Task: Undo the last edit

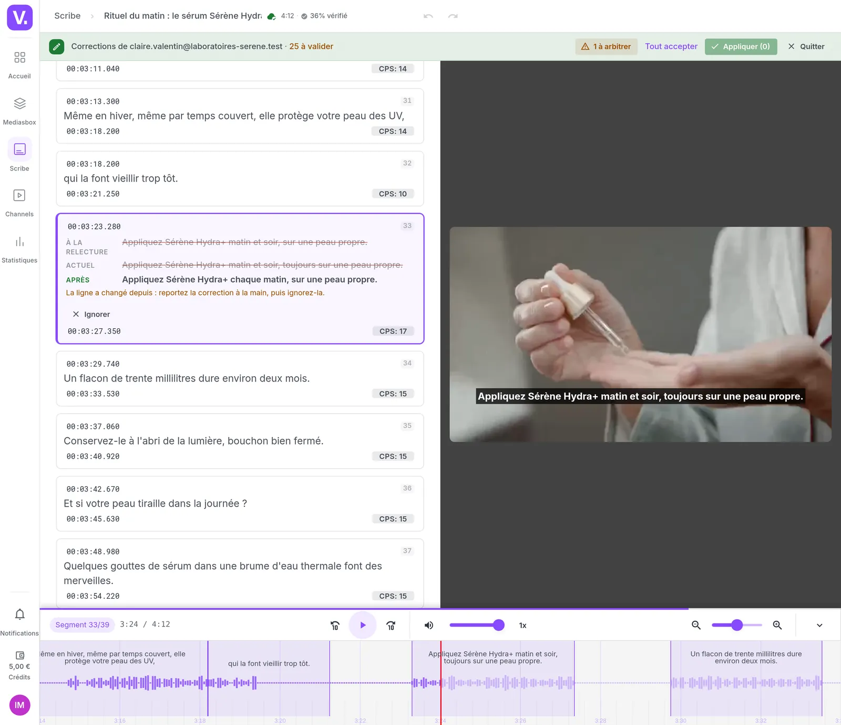Action: [x=428, y=16]
